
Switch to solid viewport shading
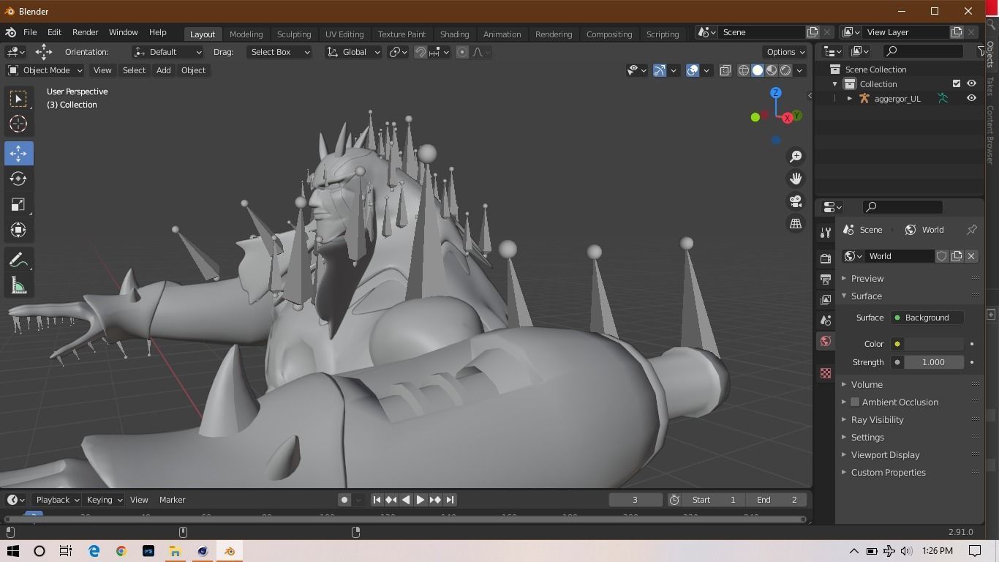coord(758,70)
